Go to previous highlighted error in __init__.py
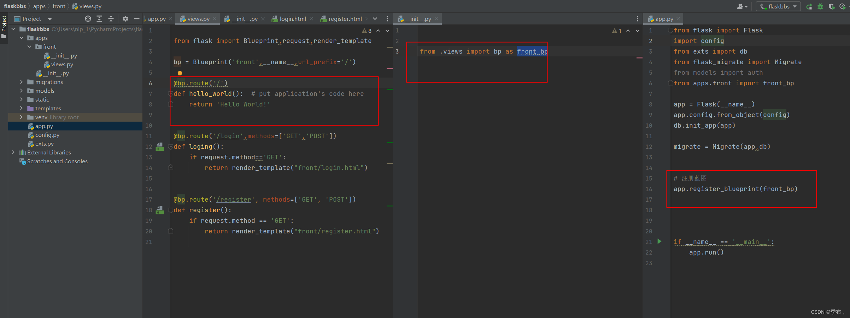The width and height of the screenshot is (850, 318). coord(628,31)
